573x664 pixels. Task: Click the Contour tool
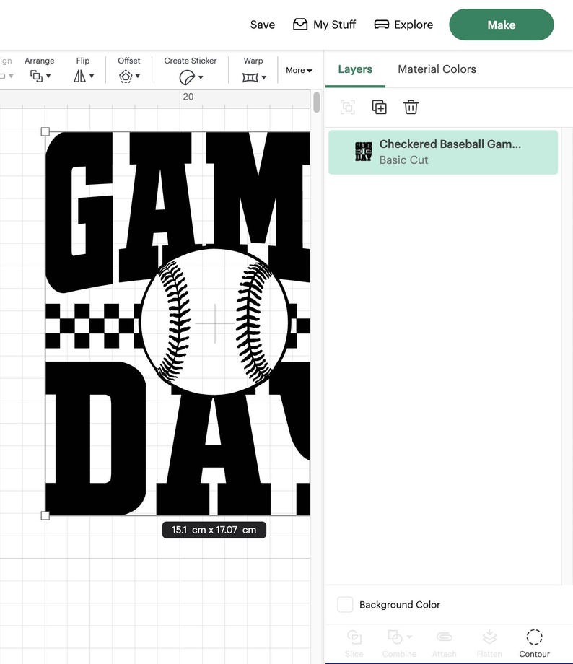pos(534,643)
